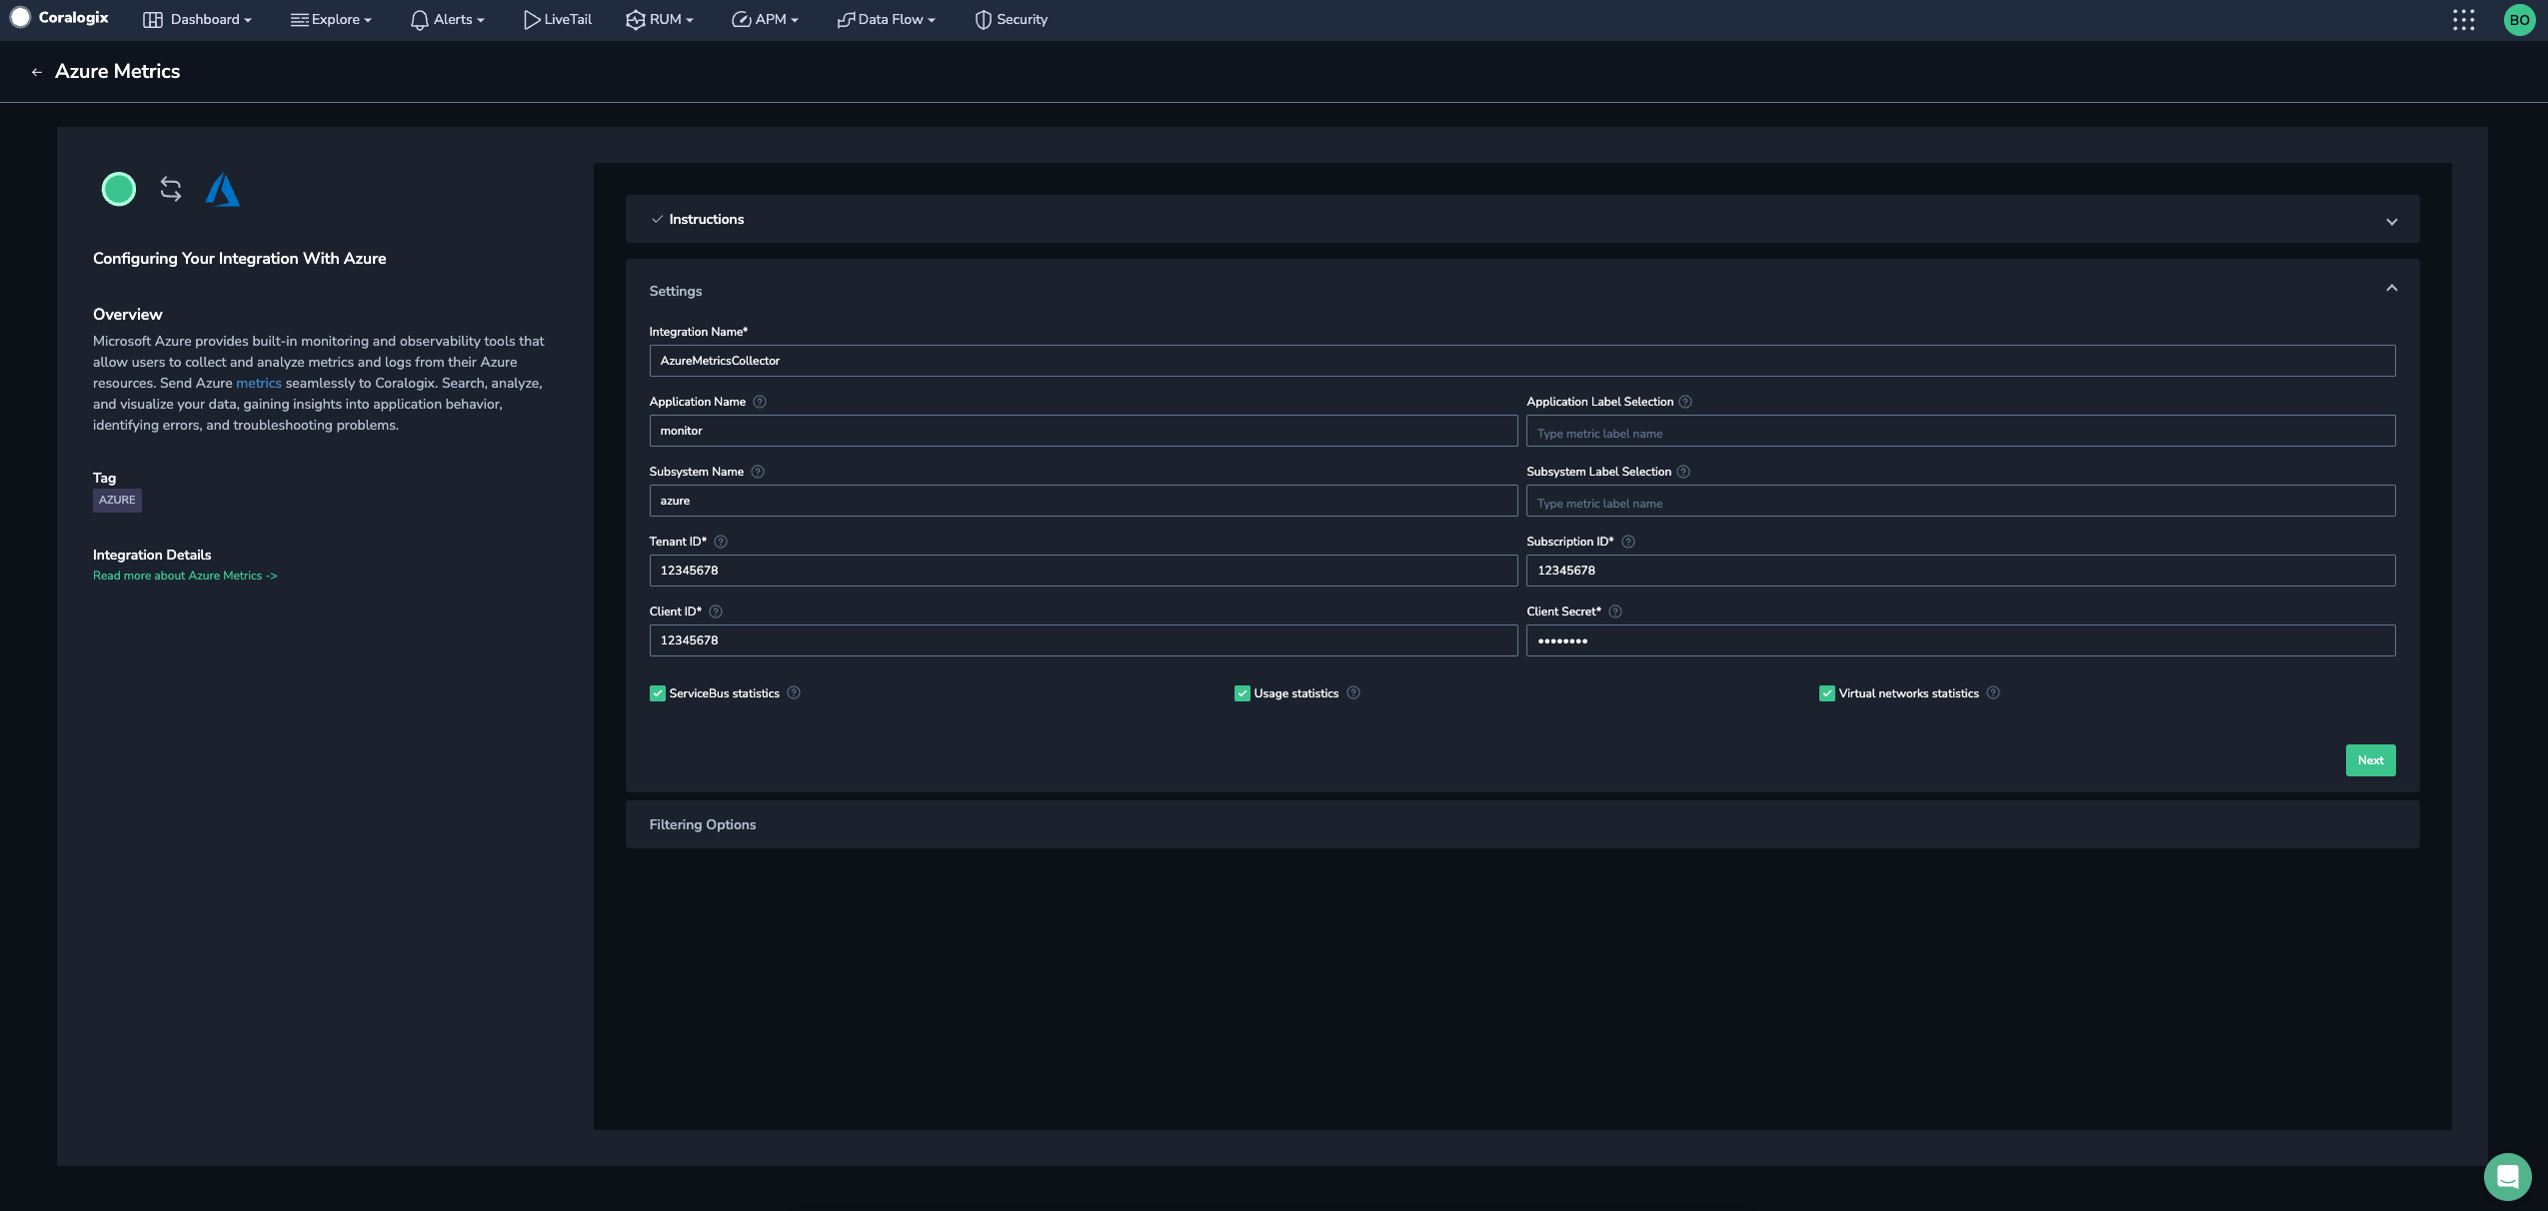This screenshot has width=2548, height=1211.
Task: Open the Data Flow dropdown menu
Action: (x=887, y=19)
